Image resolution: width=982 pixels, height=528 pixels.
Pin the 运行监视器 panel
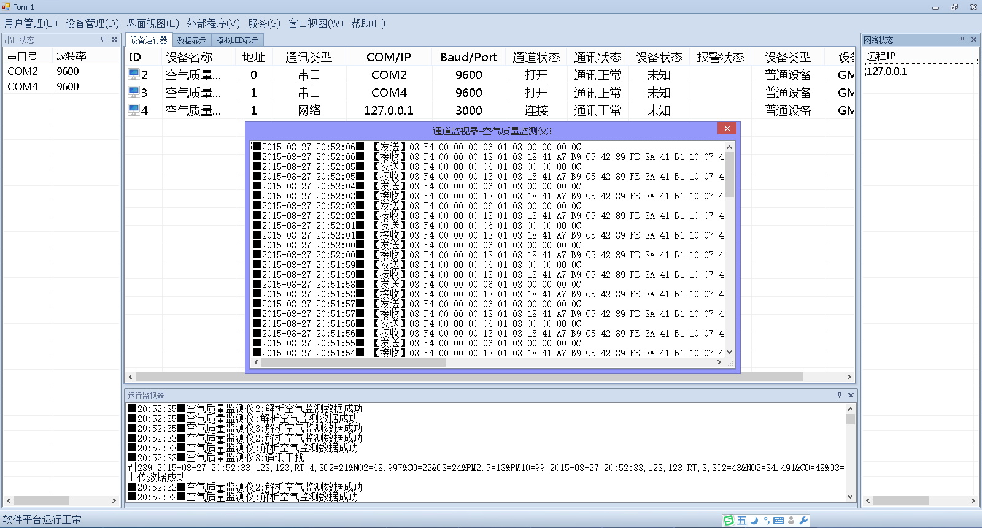pyautogui.click(x=839, y=395)
